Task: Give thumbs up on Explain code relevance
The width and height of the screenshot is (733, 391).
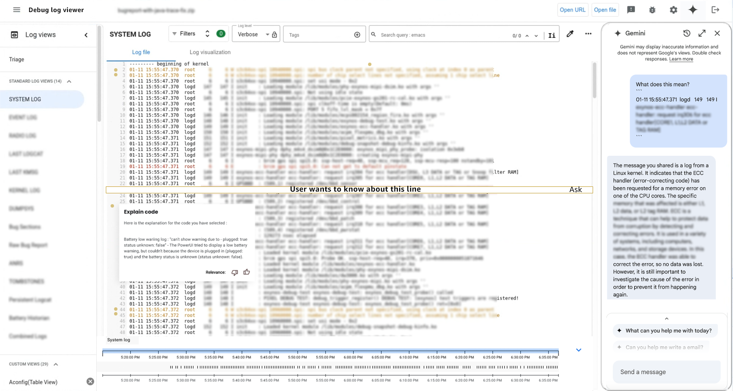Action: click(x=247, y=272)
